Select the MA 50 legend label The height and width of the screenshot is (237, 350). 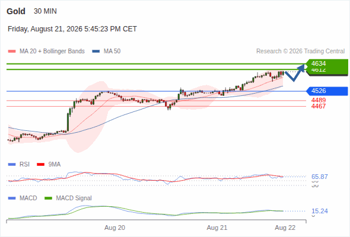click(x=112, y=52)
